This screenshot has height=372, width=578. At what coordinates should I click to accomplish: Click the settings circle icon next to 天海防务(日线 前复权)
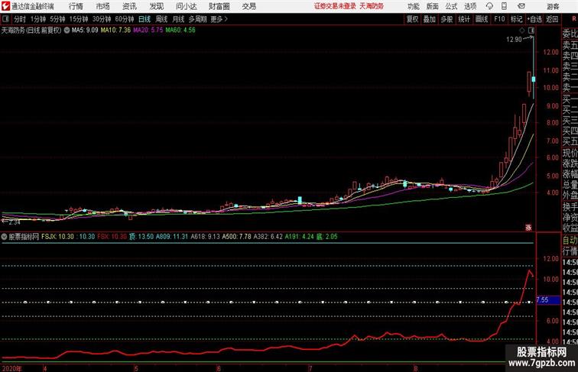pos(67,31)
